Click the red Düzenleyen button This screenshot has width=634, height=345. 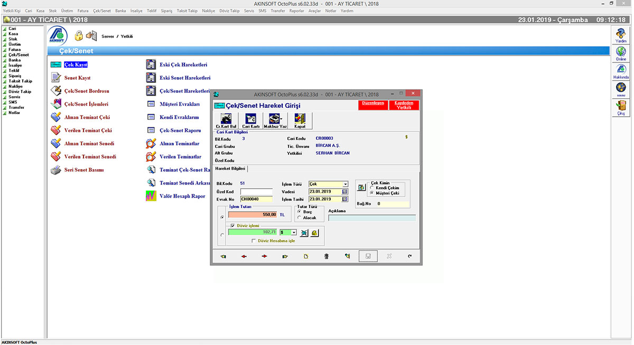point(373,105)
